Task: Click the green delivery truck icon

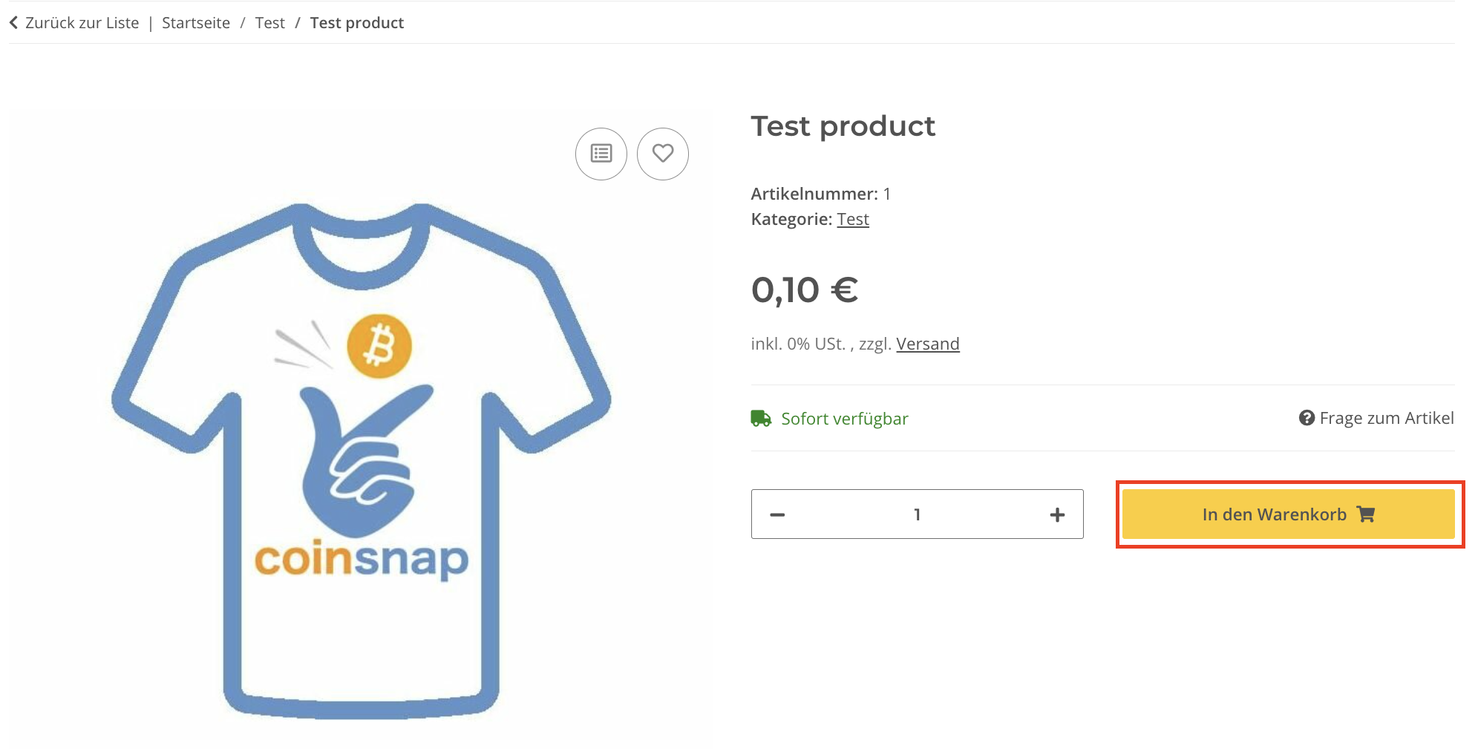Action: tap(761, 419)
